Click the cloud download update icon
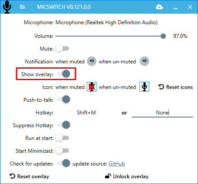 [159, 7]
